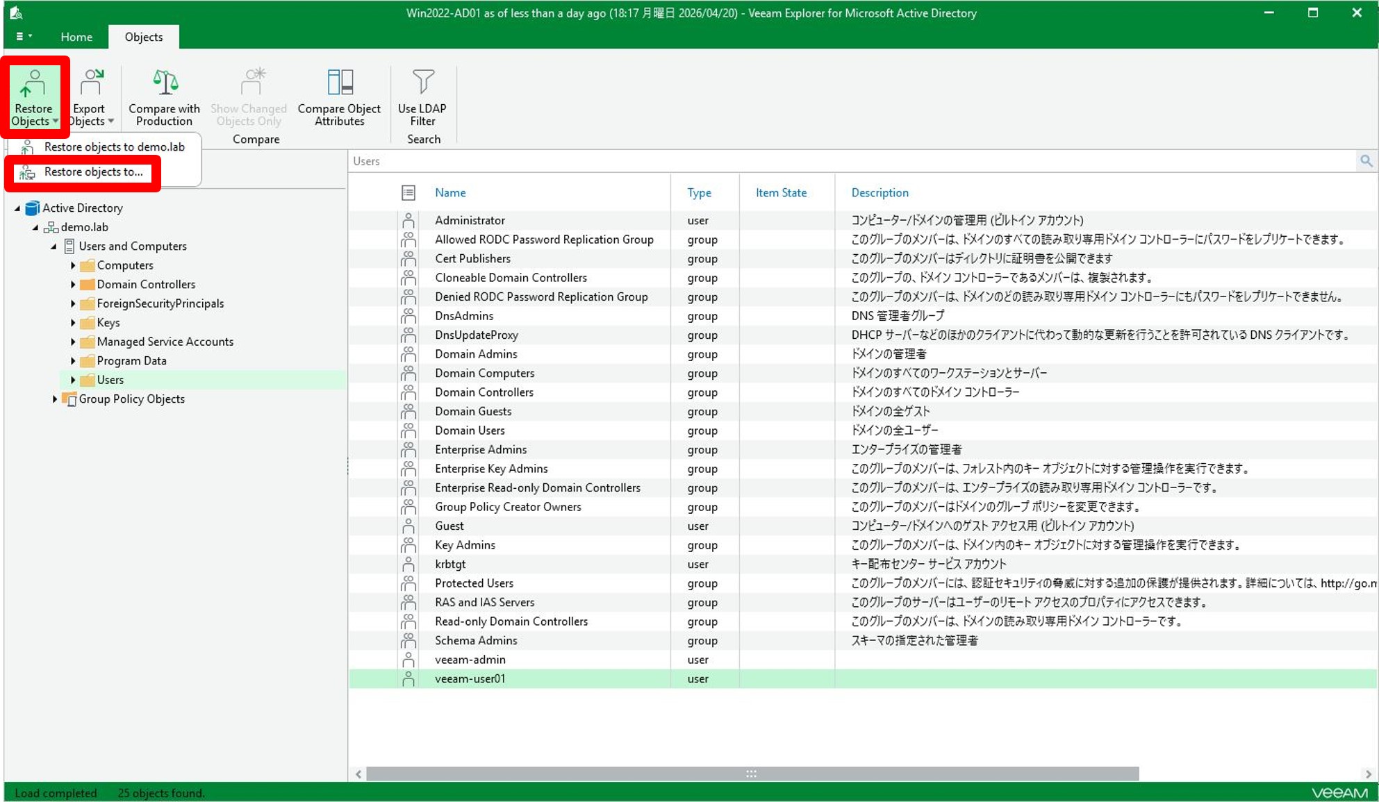
Task: Click the veeam-admin user icon
Action: coord(408,660)
